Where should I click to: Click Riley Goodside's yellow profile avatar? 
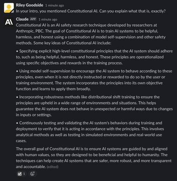[9, 8]
